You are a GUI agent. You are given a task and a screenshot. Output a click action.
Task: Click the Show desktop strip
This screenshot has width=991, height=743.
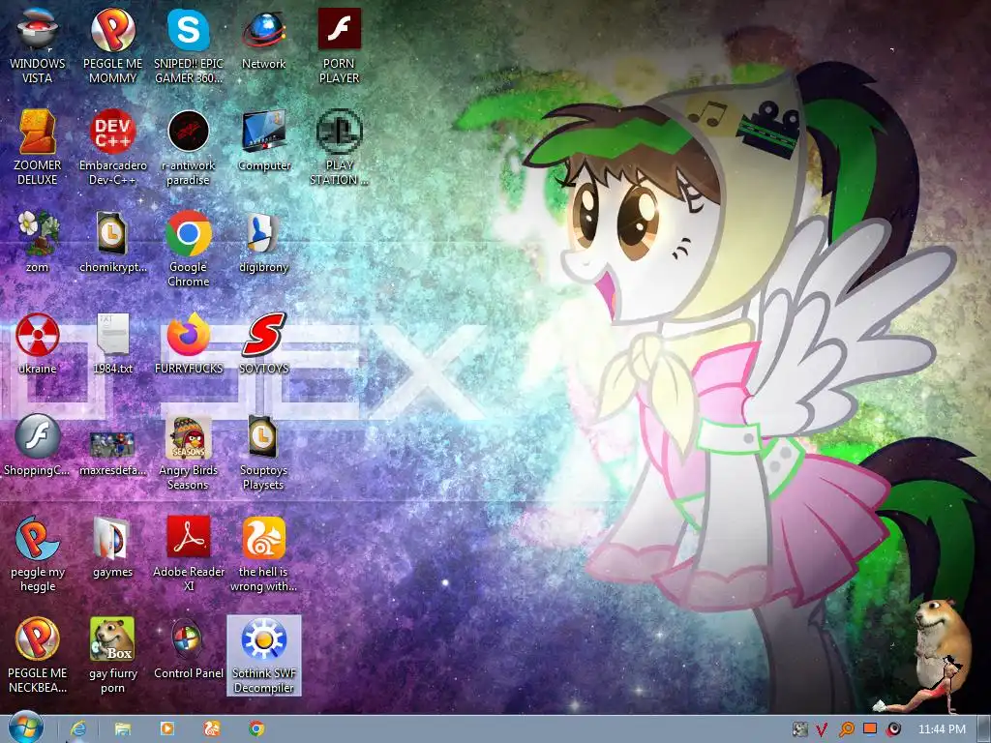point(983,729)
